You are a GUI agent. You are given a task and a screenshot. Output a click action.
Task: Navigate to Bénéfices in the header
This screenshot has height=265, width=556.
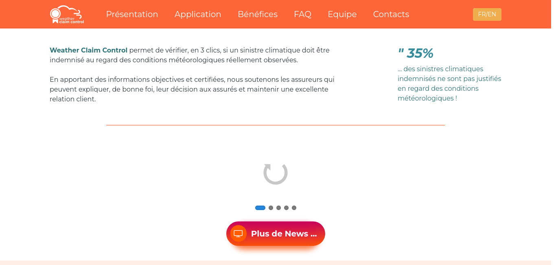tap(258, 14)
